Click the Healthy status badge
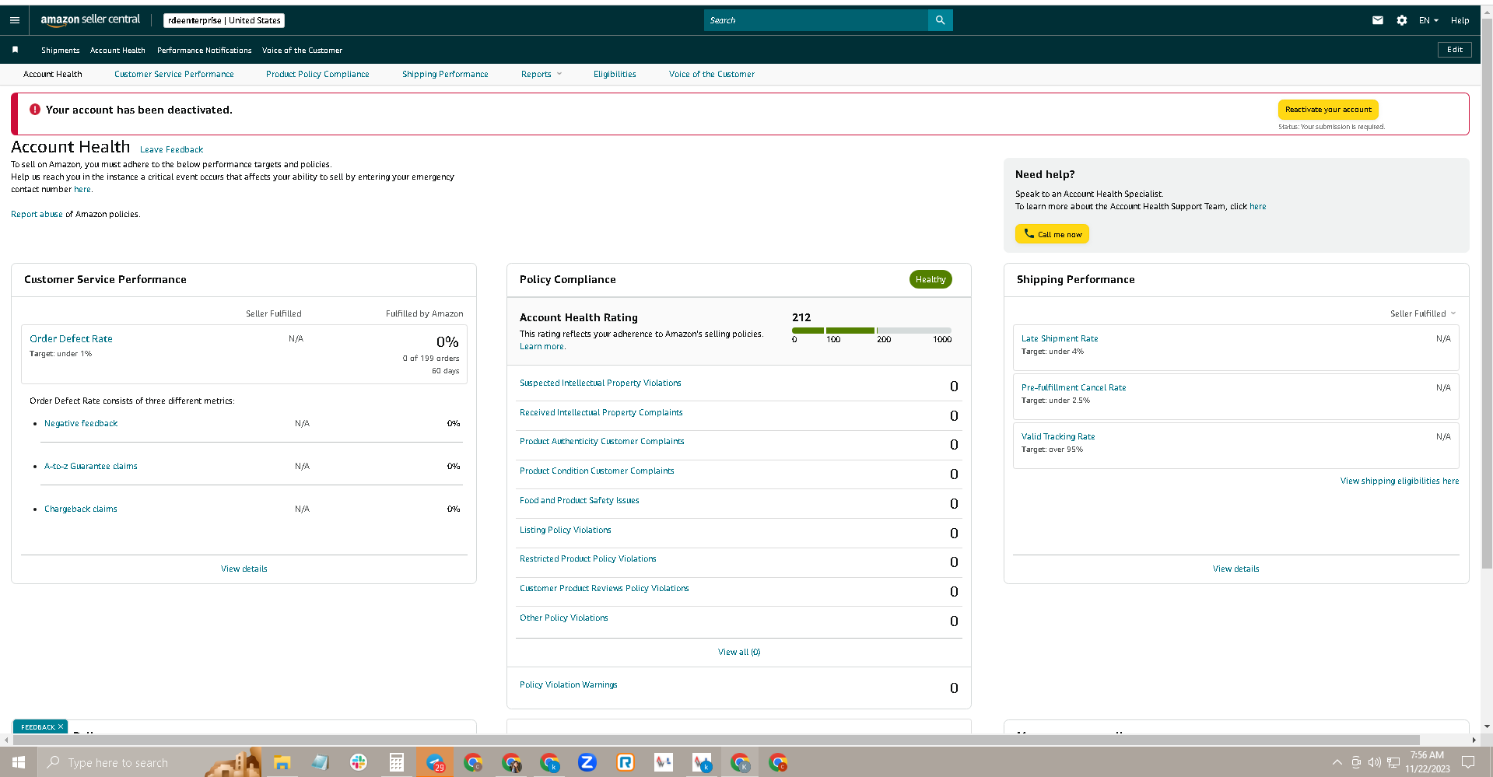The height and width of the screenshot is (777, 1493). click(930, 279)
